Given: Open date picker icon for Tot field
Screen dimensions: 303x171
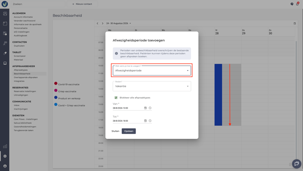Looking at the screenshot, I should [145, 121].
